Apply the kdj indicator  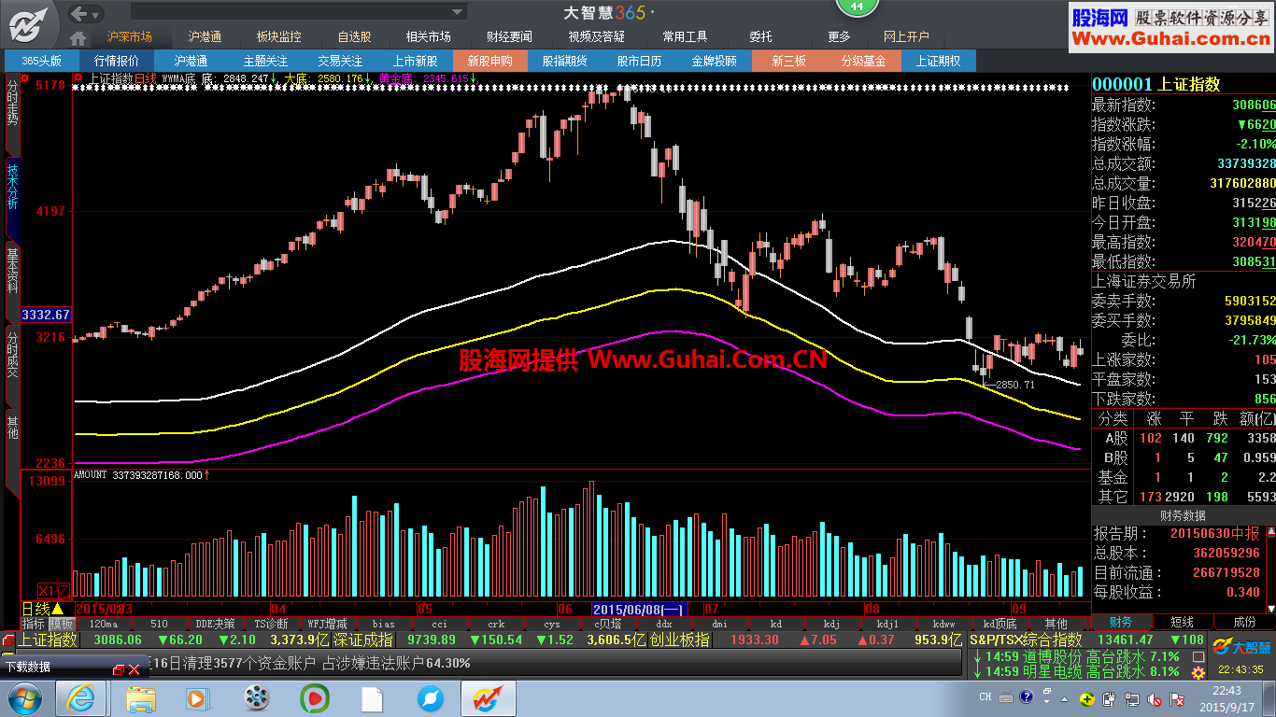coord(831,624)
